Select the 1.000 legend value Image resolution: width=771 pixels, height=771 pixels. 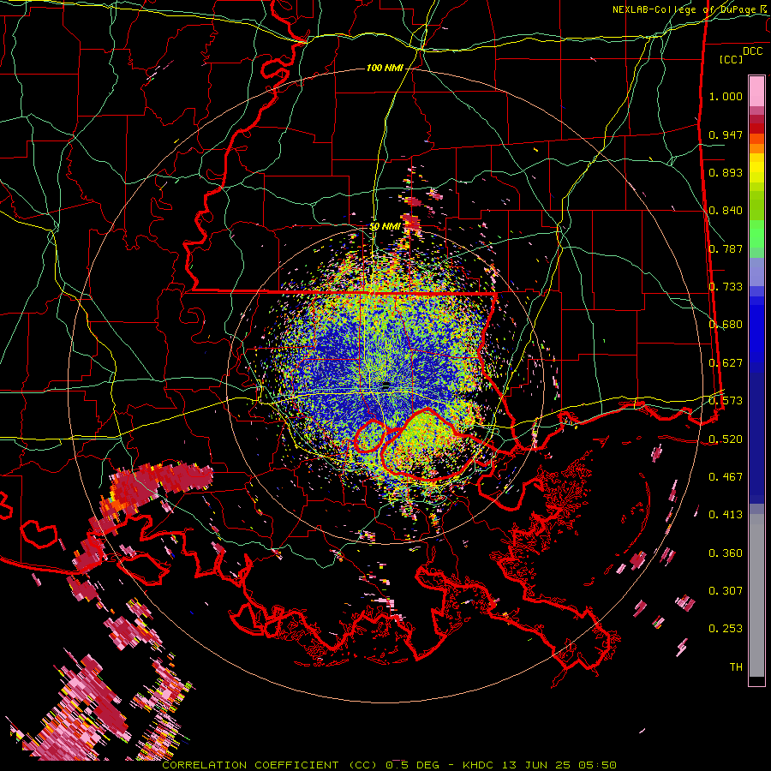coord(726,96)
